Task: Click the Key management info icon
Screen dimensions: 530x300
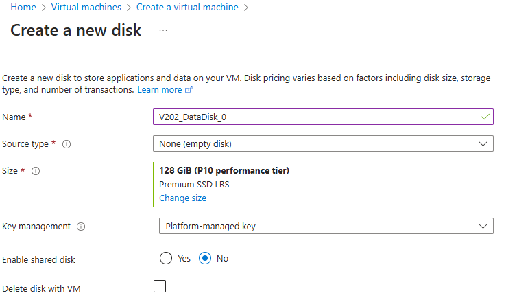Action: tap(81, 227)
